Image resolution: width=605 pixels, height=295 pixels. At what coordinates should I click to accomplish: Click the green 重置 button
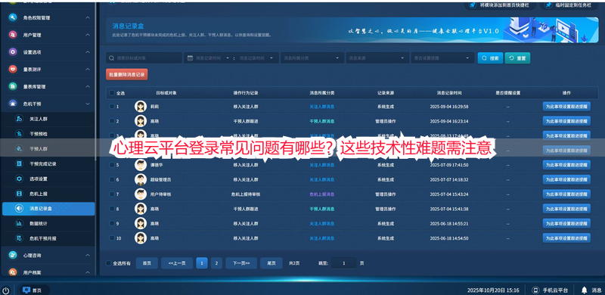[517, 58]
